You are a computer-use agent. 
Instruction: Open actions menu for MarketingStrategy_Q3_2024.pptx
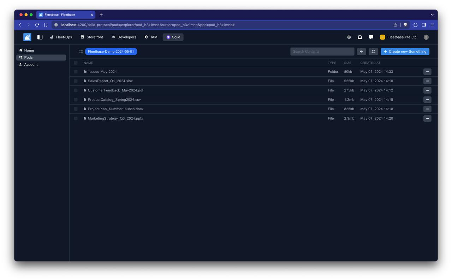pyautogui.click(x=427, y=118)
